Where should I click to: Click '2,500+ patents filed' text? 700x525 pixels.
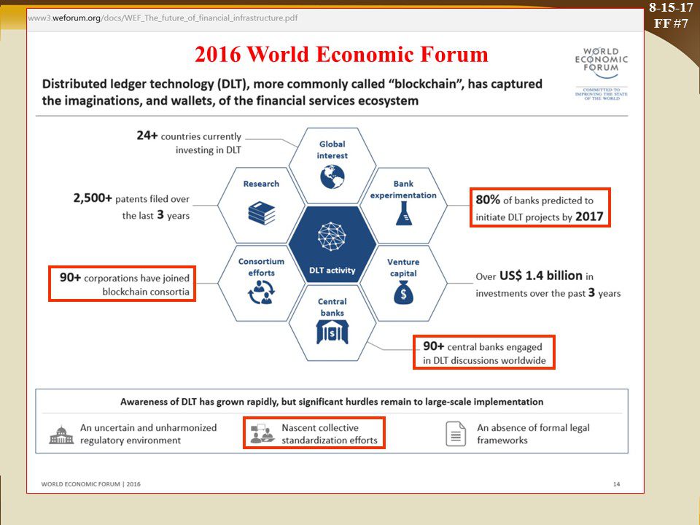click(132, 206)
